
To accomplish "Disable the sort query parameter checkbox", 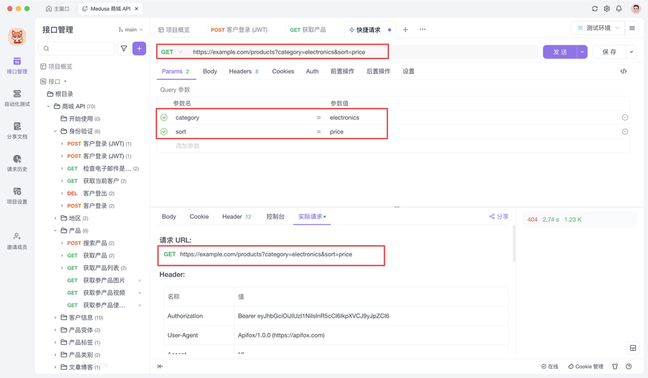I will coord(164,131).
